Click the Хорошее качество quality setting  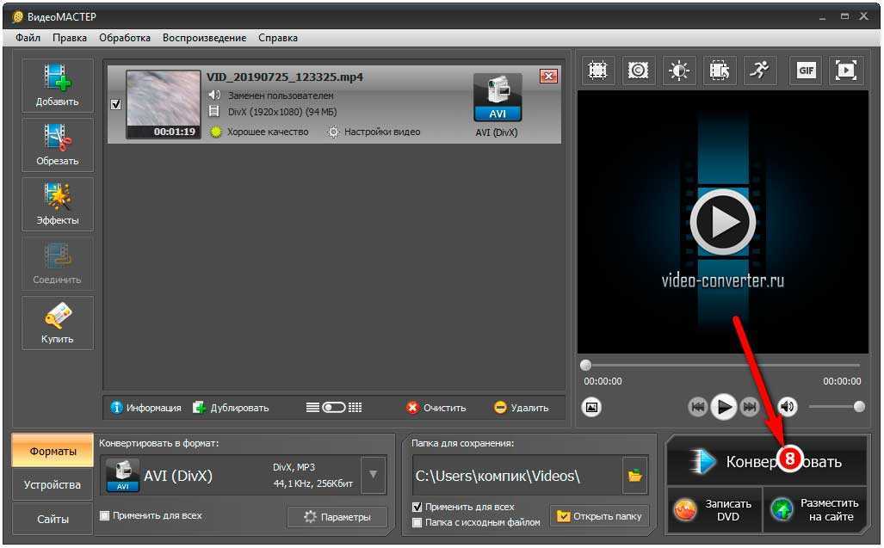[x=260, y=132]
